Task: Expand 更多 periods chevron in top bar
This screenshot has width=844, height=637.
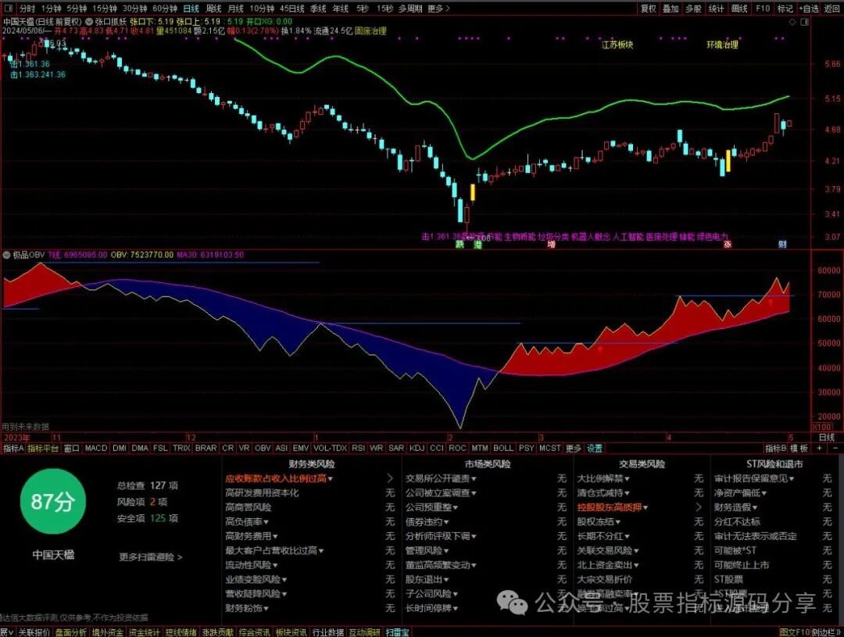Action: [x=438, y=9]
